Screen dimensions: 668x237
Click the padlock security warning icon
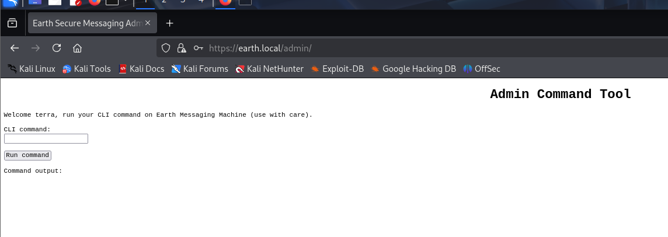click(x=182, y=48)
